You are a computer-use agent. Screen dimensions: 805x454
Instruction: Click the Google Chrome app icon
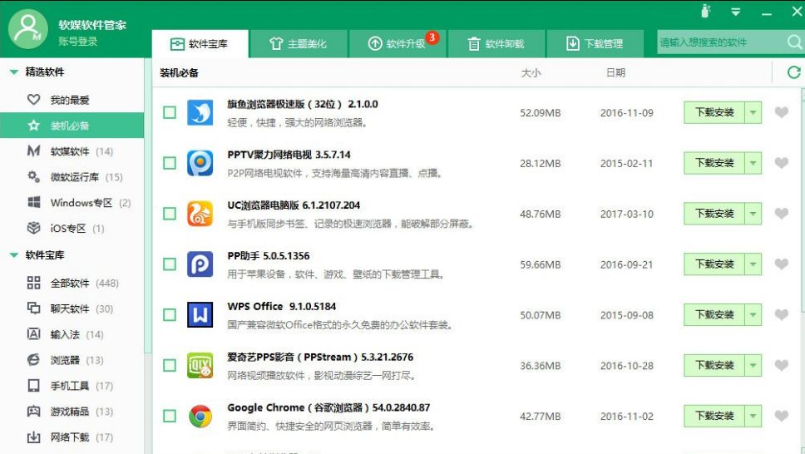point(200,416)
